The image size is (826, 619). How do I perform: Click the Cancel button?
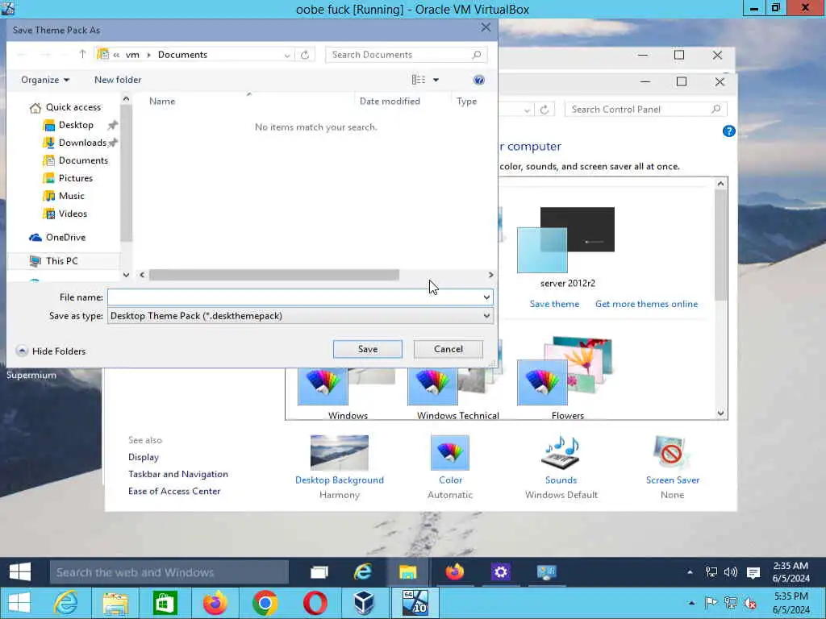[x=448, y=349]
